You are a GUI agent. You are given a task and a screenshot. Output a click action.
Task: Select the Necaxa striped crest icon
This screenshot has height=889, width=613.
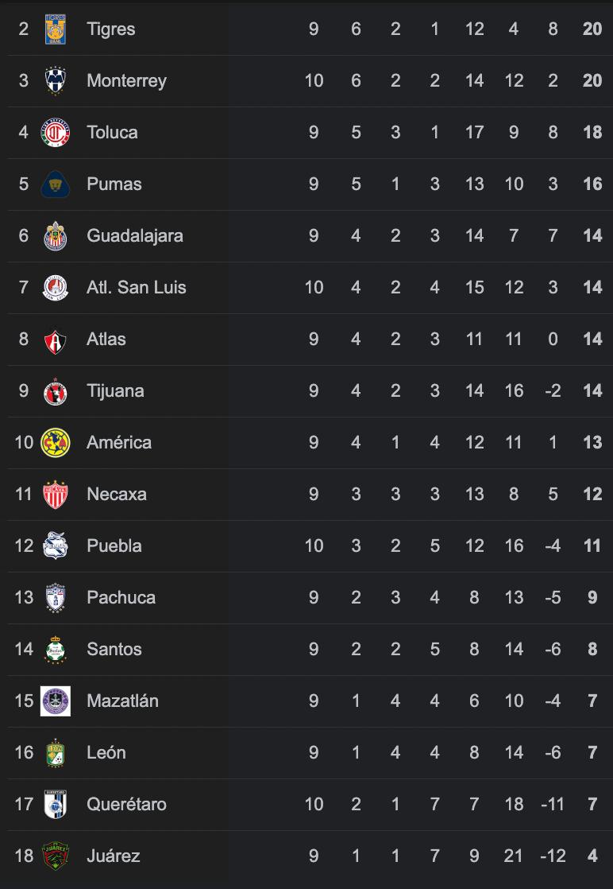(56, 495)
